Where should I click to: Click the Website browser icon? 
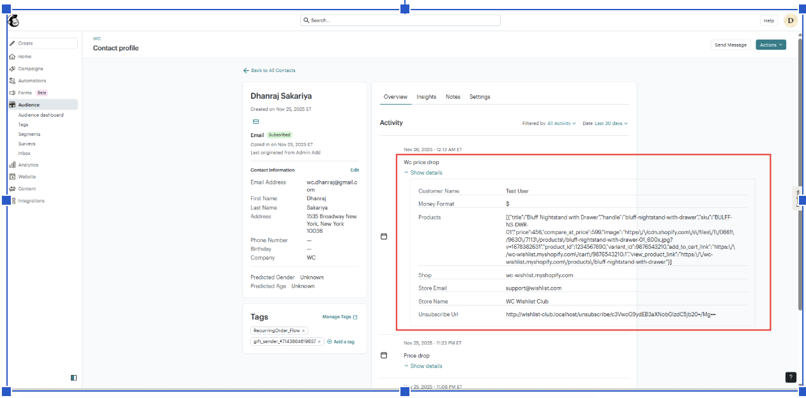(x=12, y=177)
